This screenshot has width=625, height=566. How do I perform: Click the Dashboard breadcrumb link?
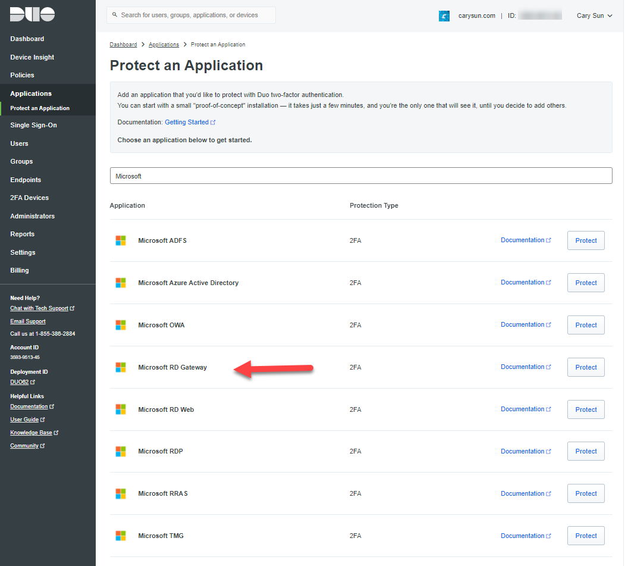click(x=123, y=44)
